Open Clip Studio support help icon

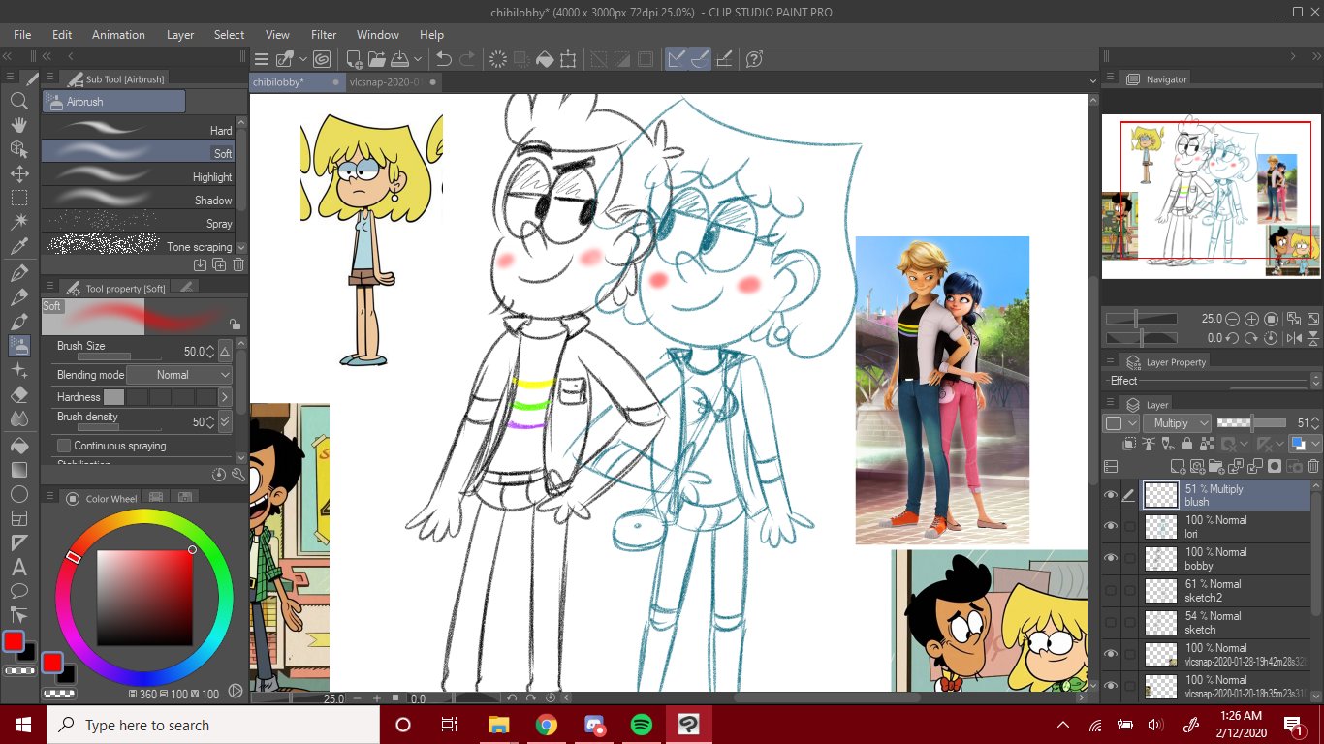754,59
